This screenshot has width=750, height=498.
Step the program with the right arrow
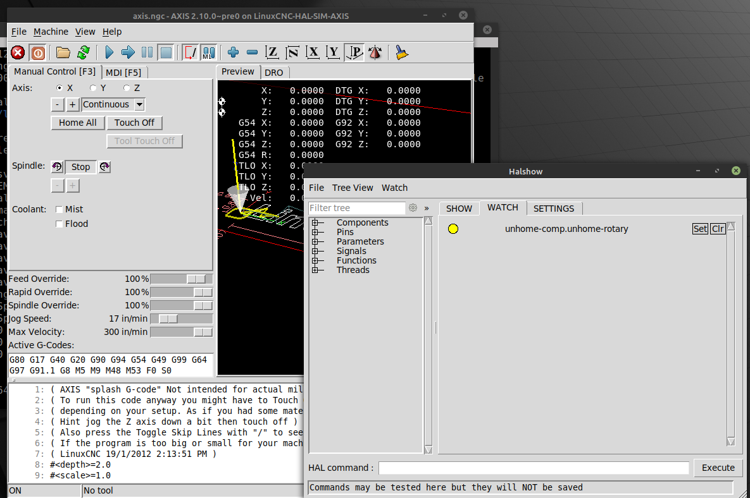click(128, 52)
